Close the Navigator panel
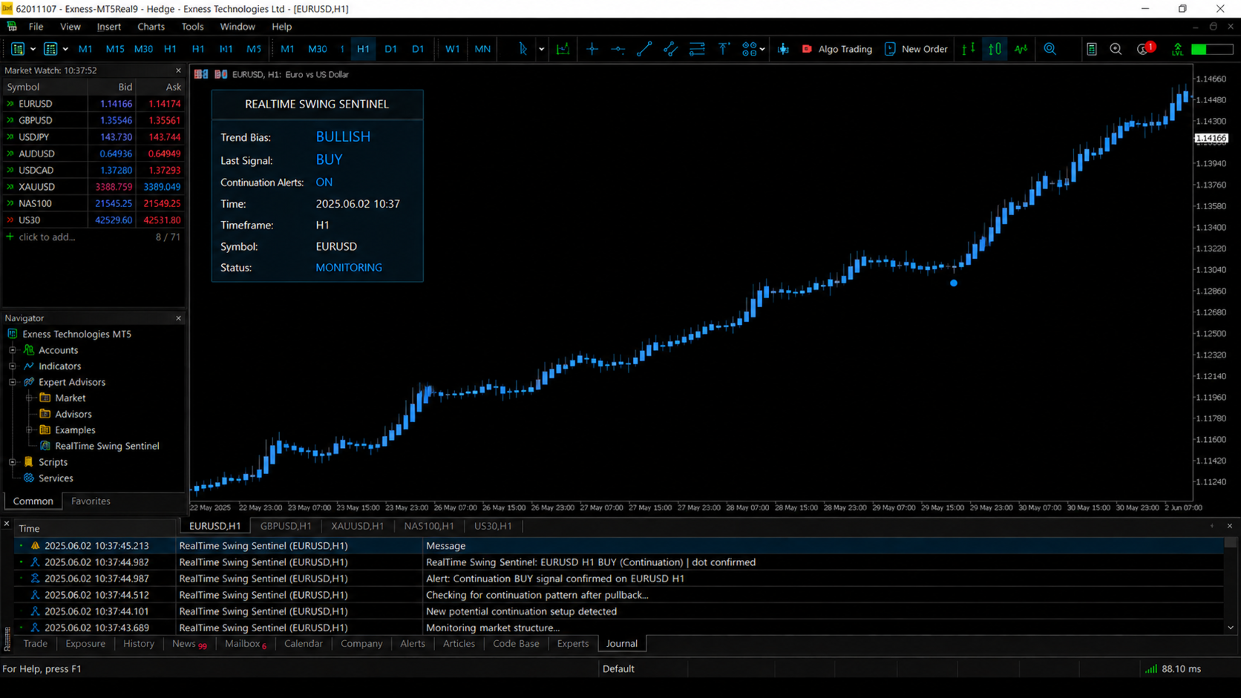 [x=178, y=318]
